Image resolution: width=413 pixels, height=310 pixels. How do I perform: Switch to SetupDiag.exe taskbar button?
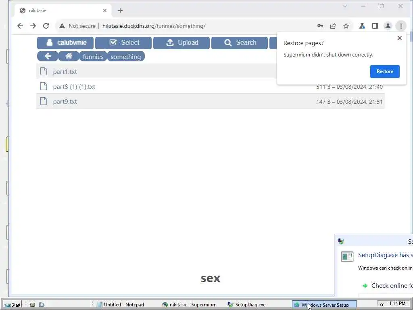pos(247,305)
